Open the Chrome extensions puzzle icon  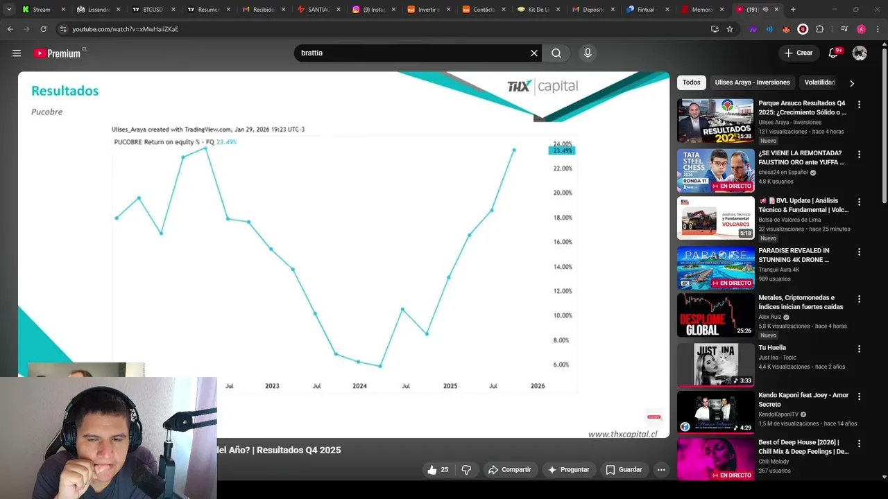click(820, 29)
